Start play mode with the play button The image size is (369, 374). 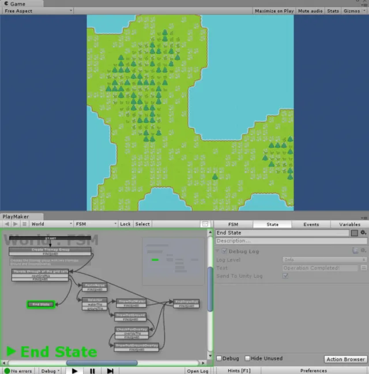pos(74,371)
